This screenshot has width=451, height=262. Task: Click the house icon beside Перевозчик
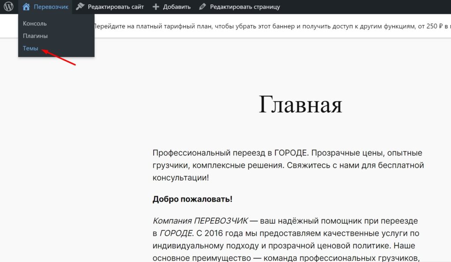(x=26, y=7)
